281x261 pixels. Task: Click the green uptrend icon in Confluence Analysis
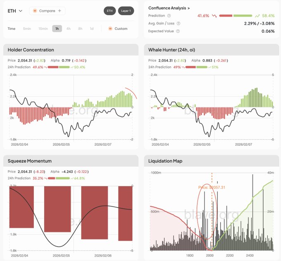pyautogui.click(x=258, y=16)
